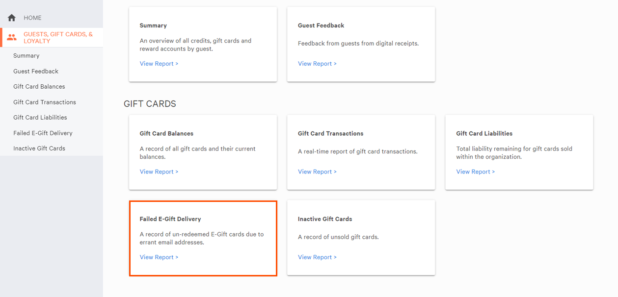This screenshot has width=618, height=297.
Task: Open Gift Card Liabilities in sidebar
Action: coord(40,118)
